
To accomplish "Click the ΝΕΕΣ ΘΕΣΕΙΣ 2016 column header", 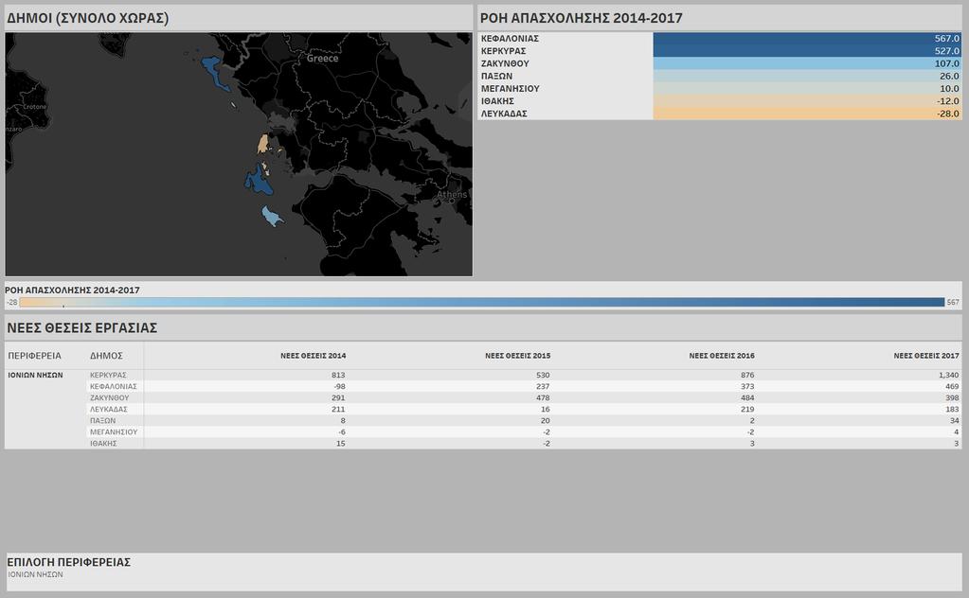I will (722, 356).
